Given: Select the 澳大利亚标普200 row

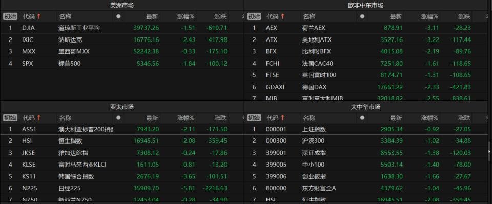Looking at the screenshot, I should tap(122, 129).
